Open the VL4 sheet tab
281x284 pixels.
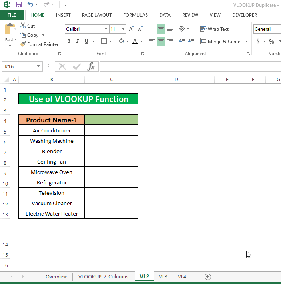coord(182,276)
